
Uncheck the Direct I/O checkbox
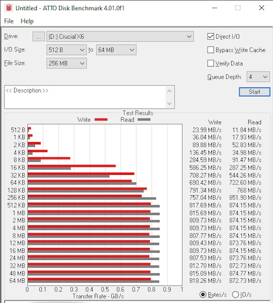211,37
